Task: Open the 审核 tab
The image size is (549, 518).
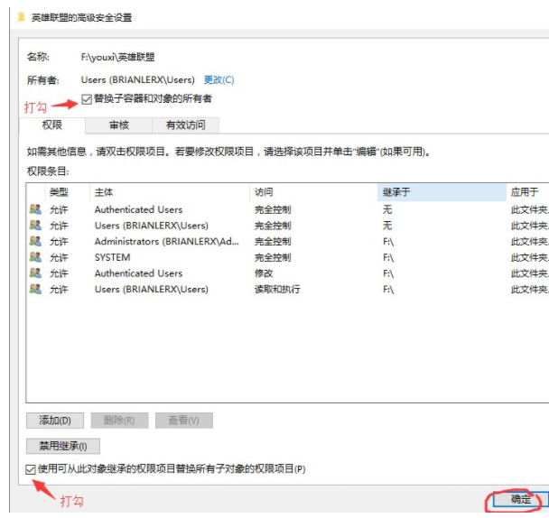Action: (119, 125)
